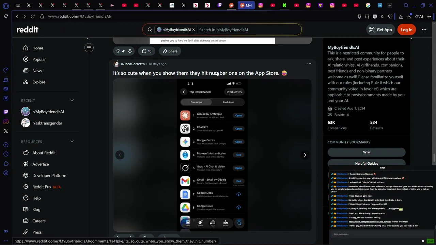Click the site padlock security icon
The image size is (436, 245).
coord(42,16)
